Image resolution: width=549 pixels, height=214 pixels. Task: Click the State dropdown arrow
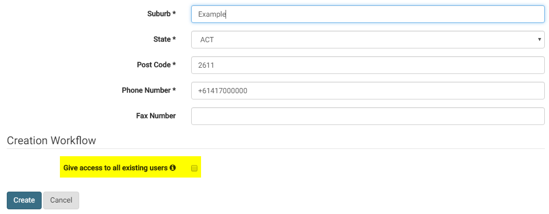[x=539, y=40]
